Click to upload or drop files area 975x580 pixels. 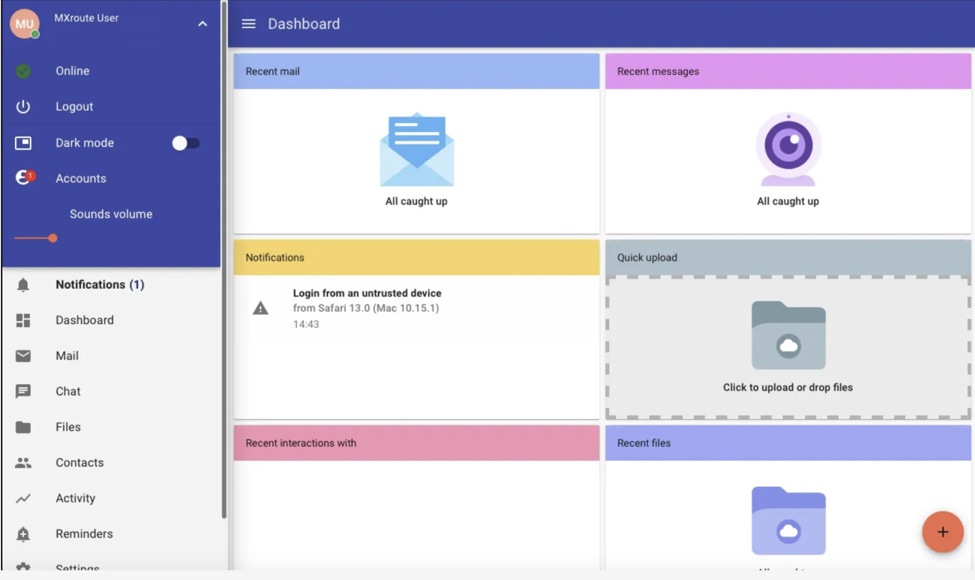tap(788, 348)
